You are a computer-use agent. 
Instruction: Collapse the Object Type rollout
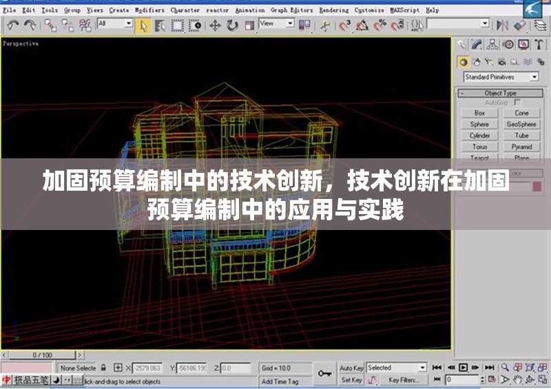point(499,93)
